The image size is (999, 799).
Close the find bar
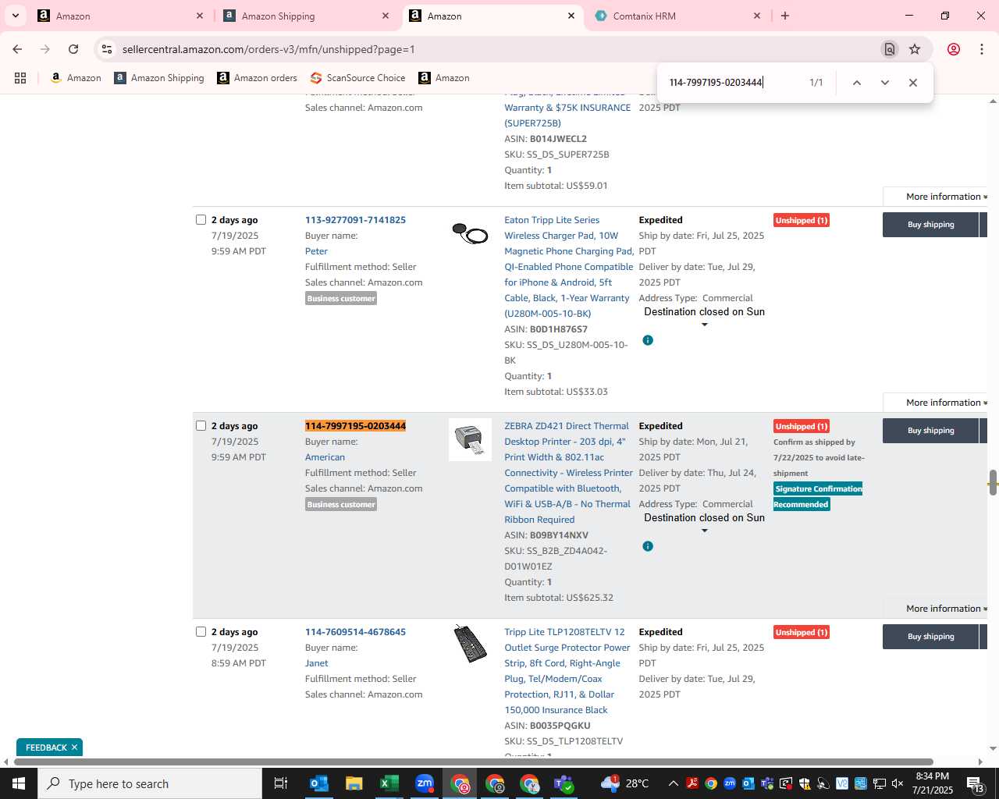[912, 83]
